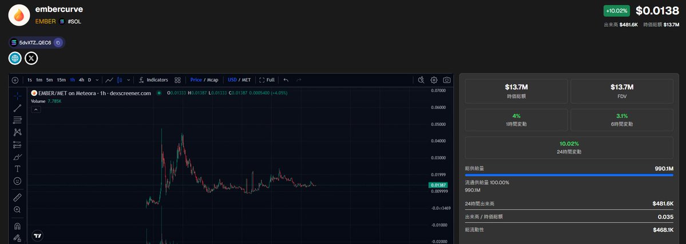Click the $0.0138 header price
The image size is (686, 244).
[x=657, y=11]
